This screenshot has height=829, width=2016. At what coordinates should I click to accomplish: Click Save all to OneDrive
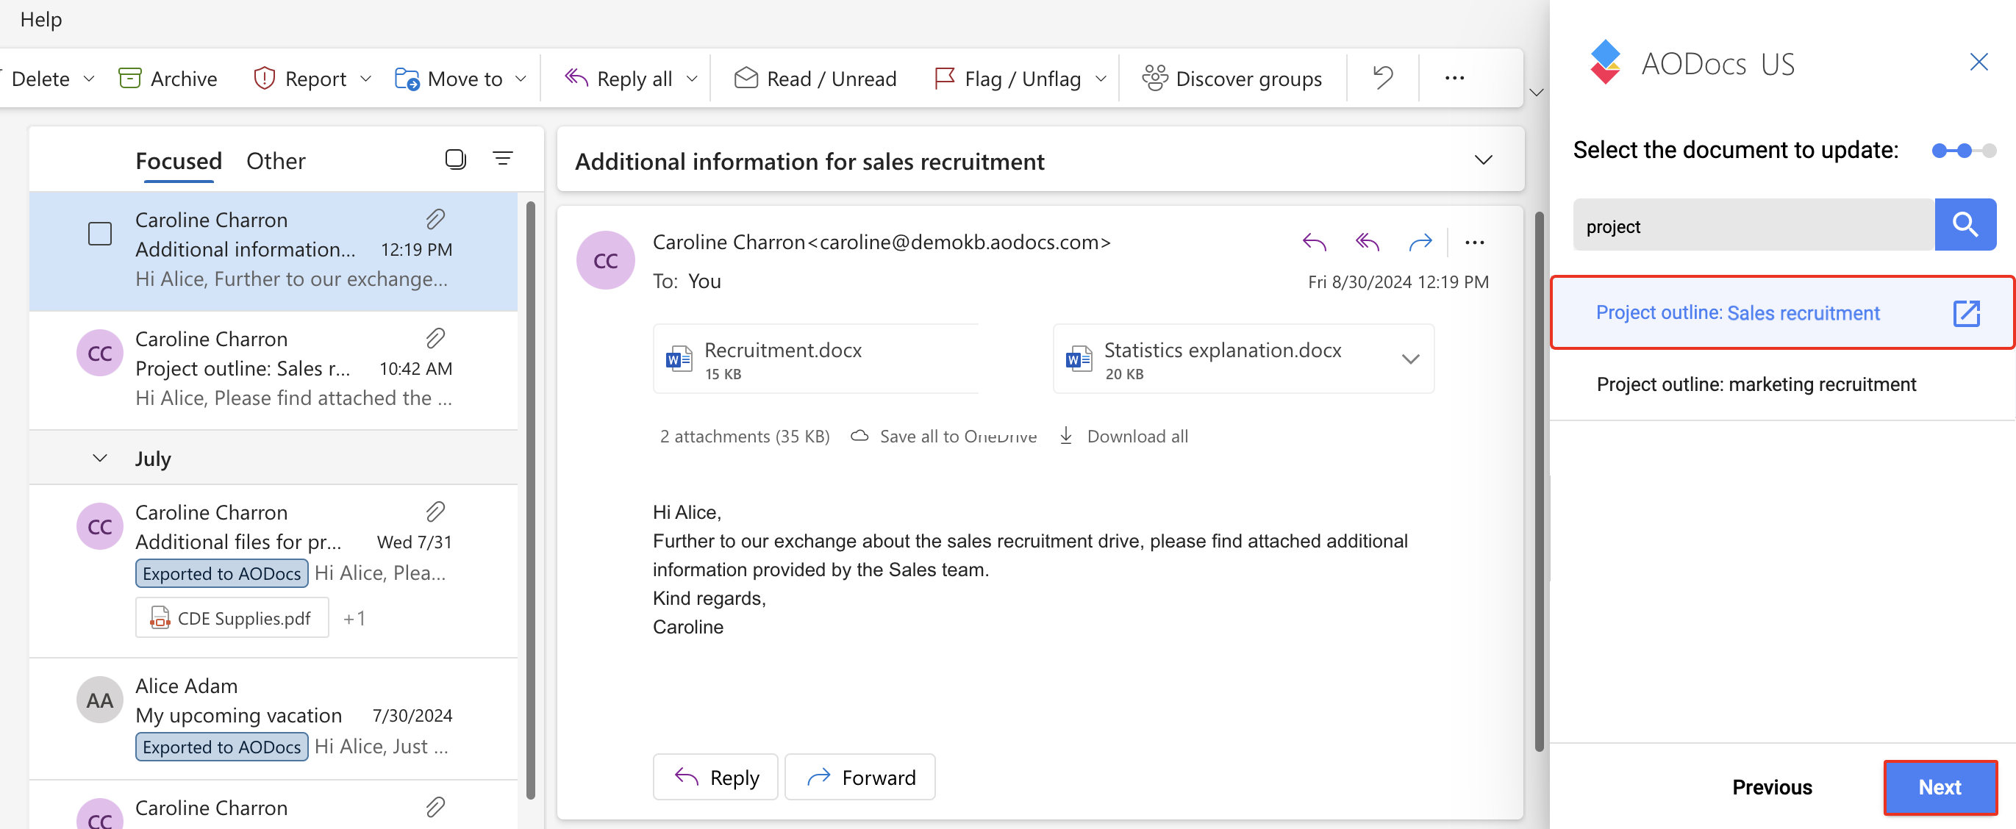pyautogui.click(x=943, y=437)
